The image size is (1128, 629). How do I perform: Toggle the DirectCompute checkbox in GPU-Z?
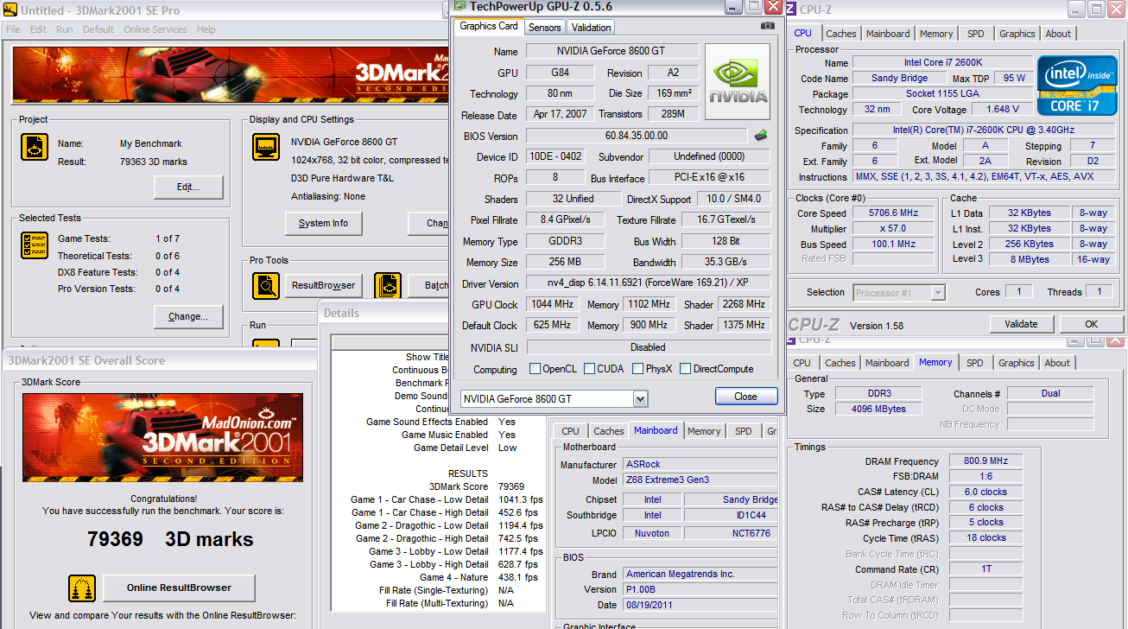click(685, 369)
